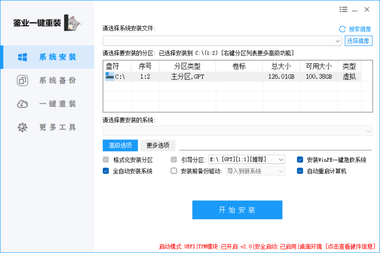
Task: Disable 全自动安装系统 checkbox
Action: [106, 171]
